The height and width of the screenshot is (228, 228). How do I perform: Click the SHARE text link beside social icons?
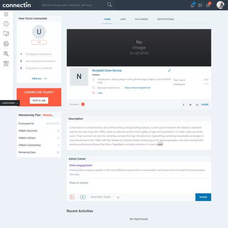205,104
